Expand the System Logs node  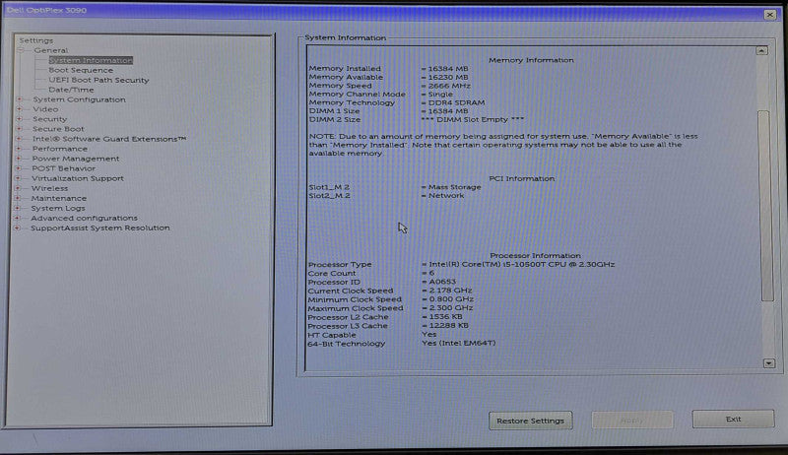[18, 208]
